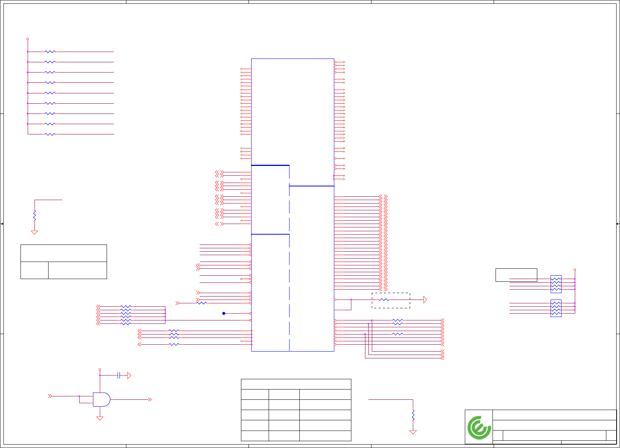Select the AND gate symbol
The height and width of the screenshot is (448, 620).
[x=102, y=399]
